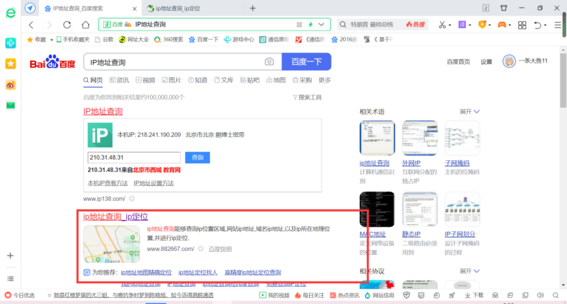The width and height of the screenshot is (567, 304).
Task: Click the browser forward arrow
Action: (x=49, y=25)
